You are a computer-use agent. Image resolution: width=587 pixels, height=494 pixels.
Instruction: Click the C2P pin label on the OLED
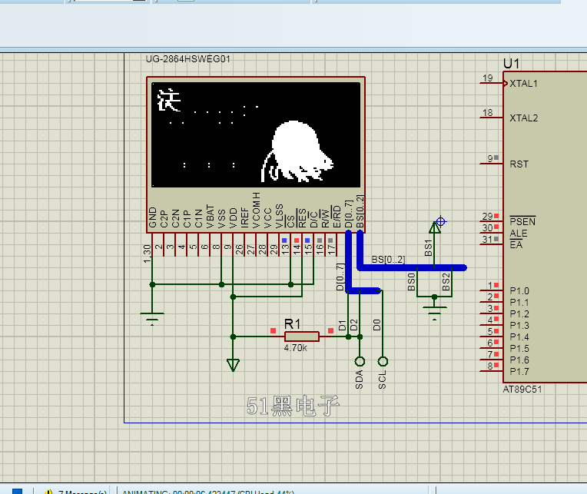(164, 219)
